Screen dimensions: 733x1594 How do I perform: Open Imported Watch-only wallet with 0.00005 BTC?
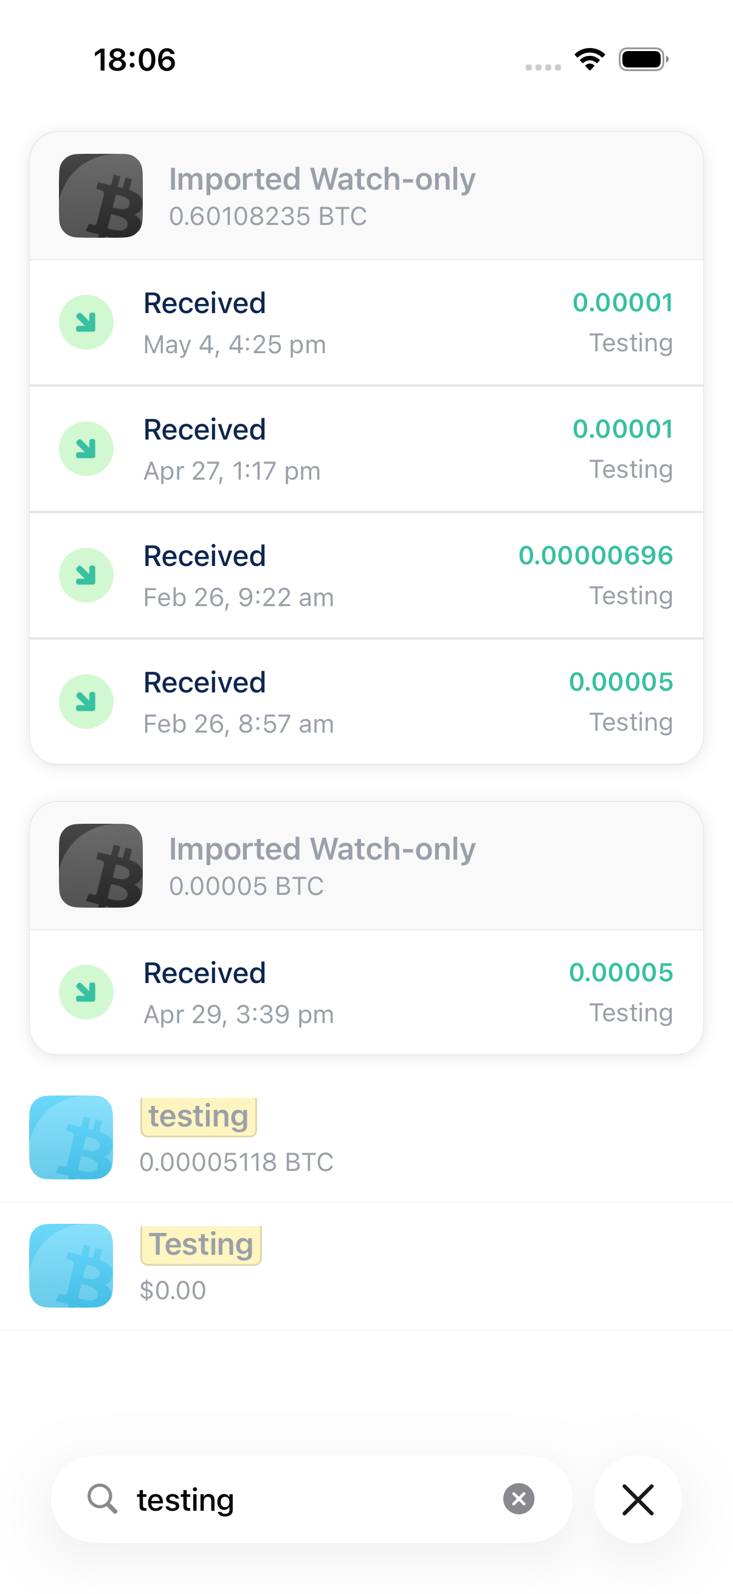coord(366,866)
